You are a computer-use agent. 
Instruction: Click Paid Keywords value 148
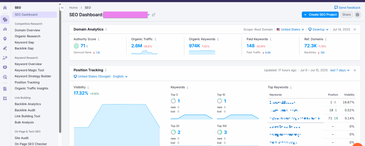point(251,46)
